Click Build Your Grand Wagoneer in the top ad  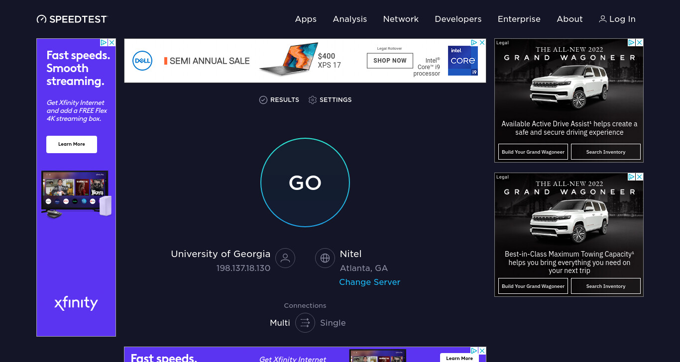pyautogui.click(x=533, y=152)
